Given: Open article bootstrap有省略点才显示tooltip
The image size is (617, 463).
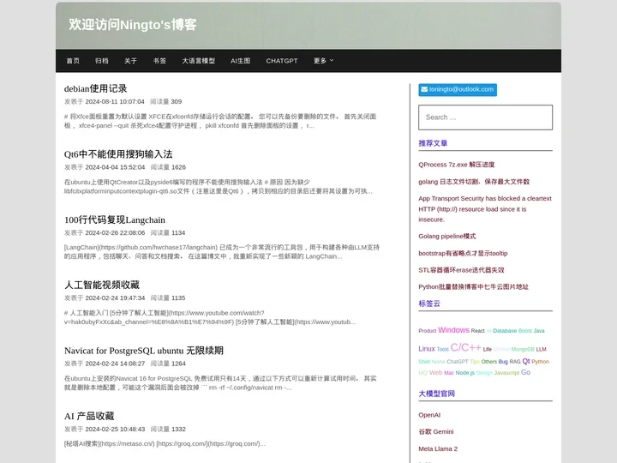Looking at the screenshot, I should [463, 253].
